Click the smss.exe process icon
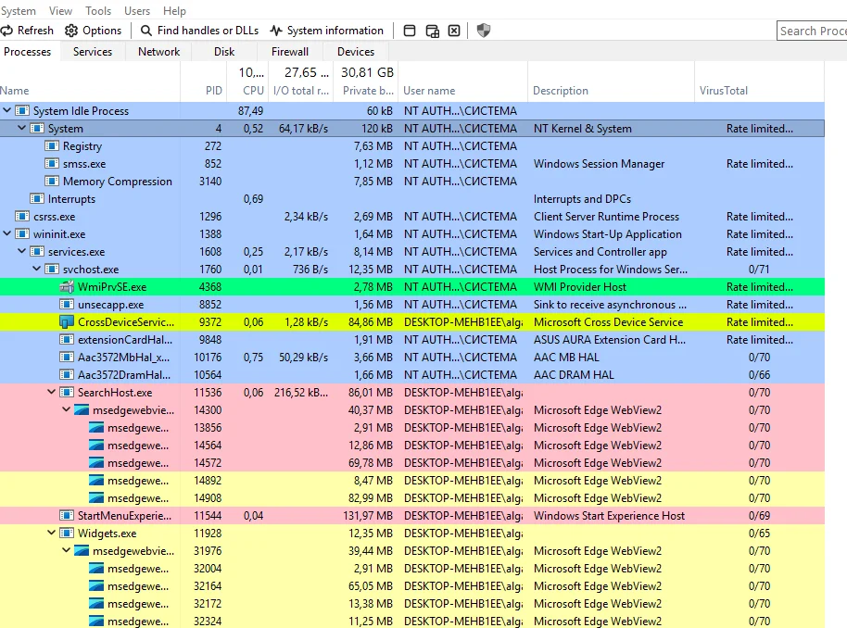847x628 pixels. pyautogui.click(x=52, y=164)
